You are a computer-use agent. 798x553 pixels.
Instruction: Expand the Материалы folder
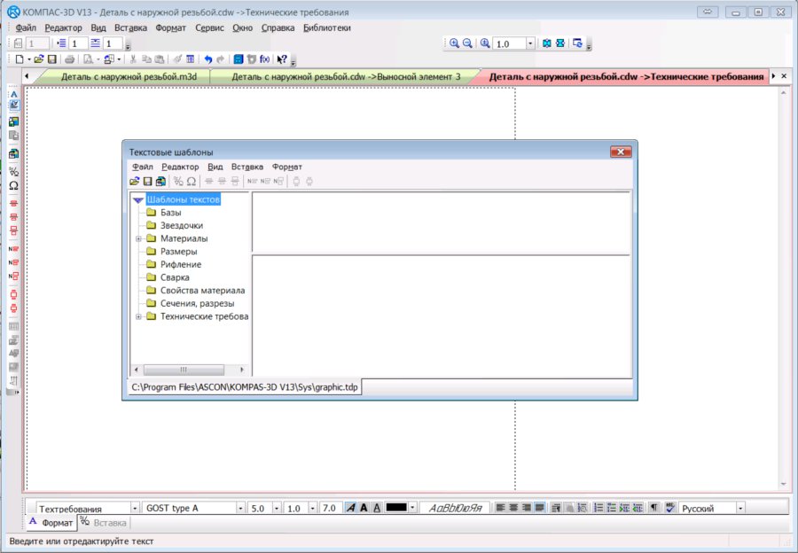(138, 238)
